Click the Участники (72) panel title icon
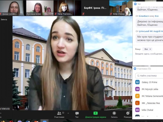The width and height of the screenshot is (163, 122). click(x=135, y=69)
